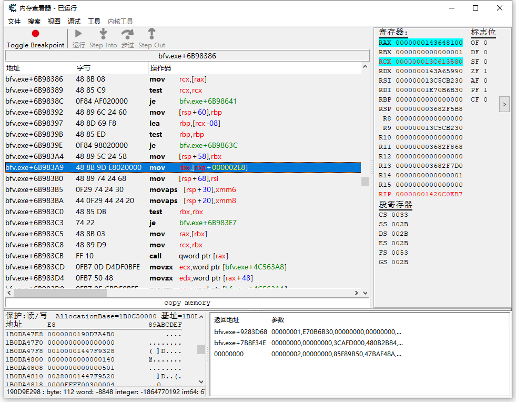Click the Step Into arrow icon
Screen dimensions: 516x402
point(103,34)
